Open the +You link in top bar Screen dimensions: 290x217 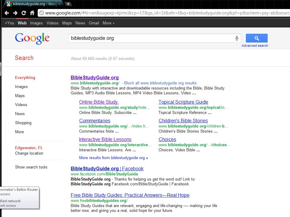click(x=9, y=23)
